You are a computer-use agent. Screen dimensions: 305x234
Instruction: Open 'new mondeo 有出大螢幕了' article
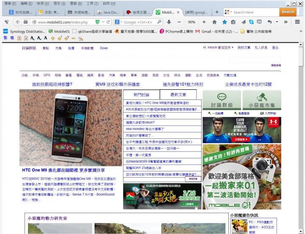pos(145,129)
